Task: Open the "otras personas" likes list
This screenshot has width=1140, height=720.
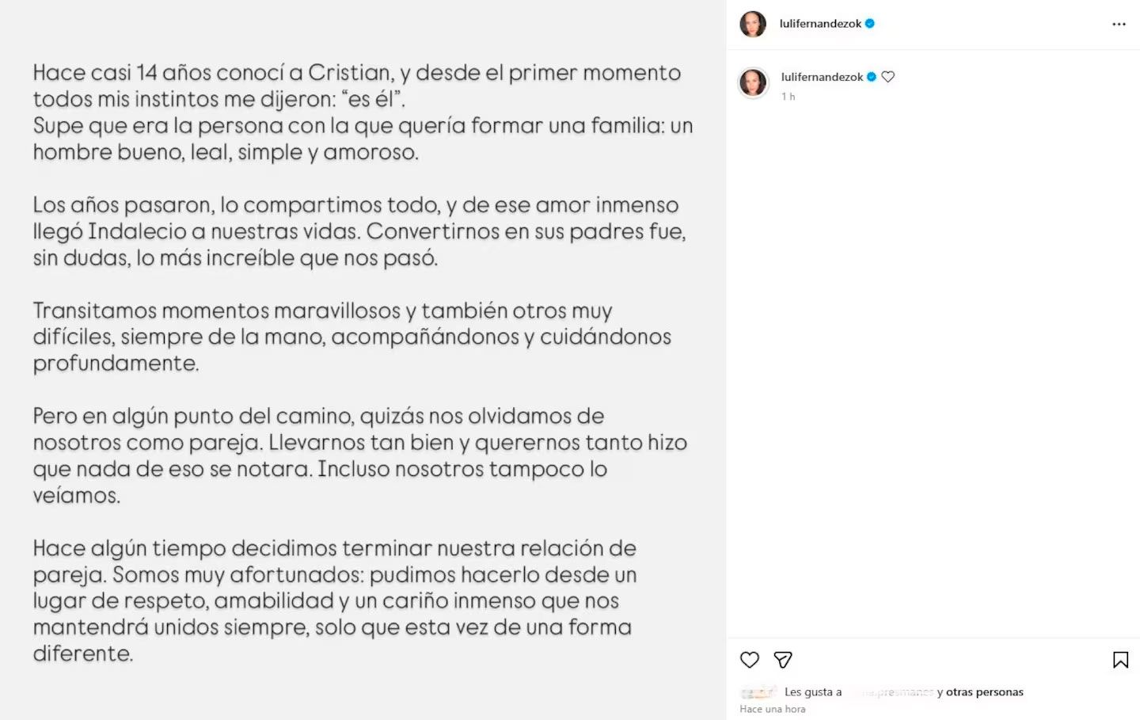Action: [x=984, y=692]
